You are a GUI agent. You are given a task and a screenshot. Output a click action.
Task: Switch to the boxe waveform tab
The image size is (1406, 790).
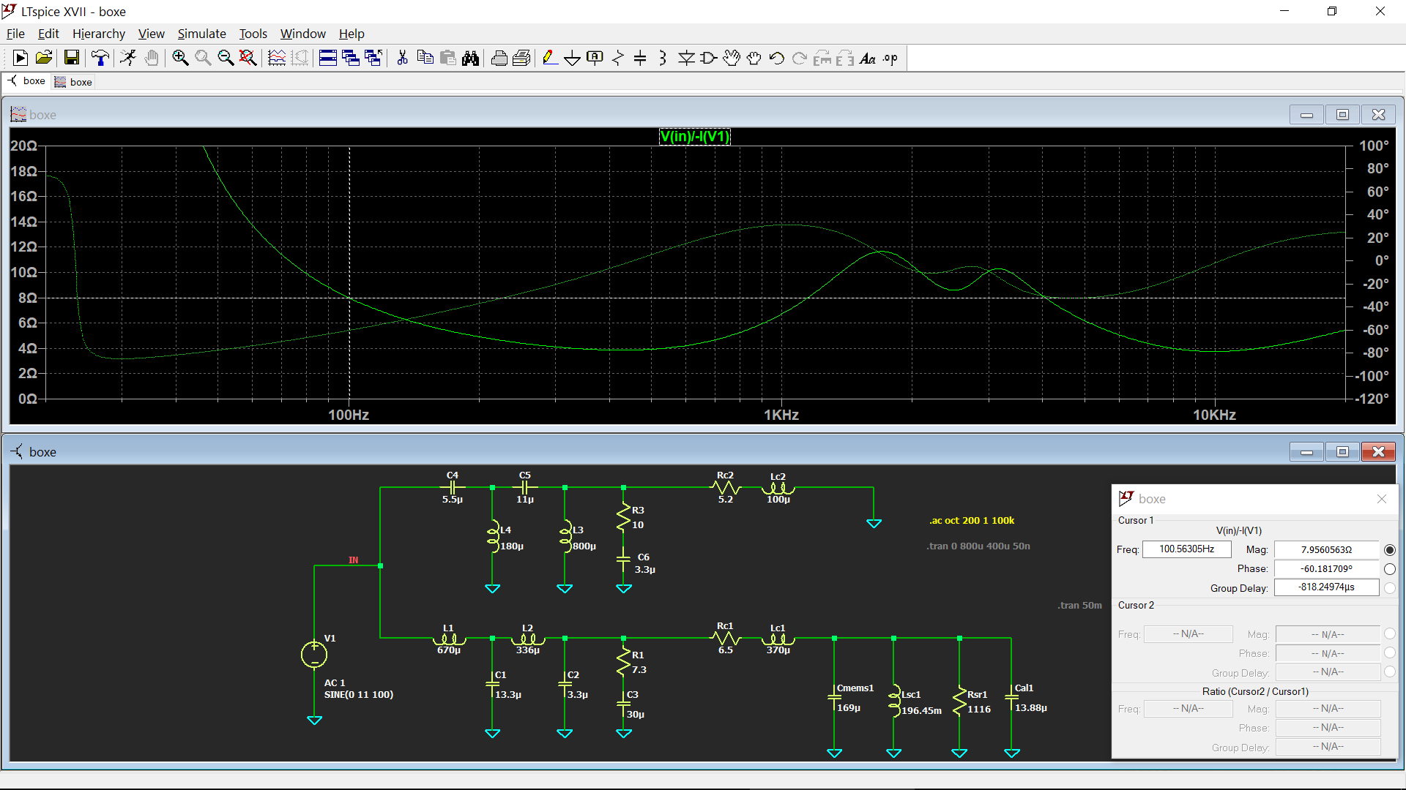[x=73, y=82]
